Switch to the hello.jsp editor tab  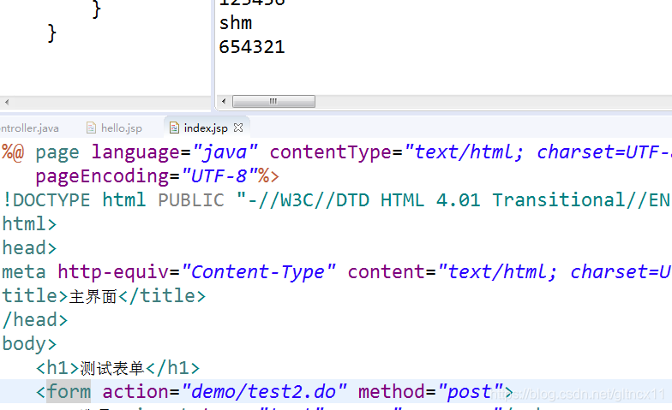[x=114, y=128]
